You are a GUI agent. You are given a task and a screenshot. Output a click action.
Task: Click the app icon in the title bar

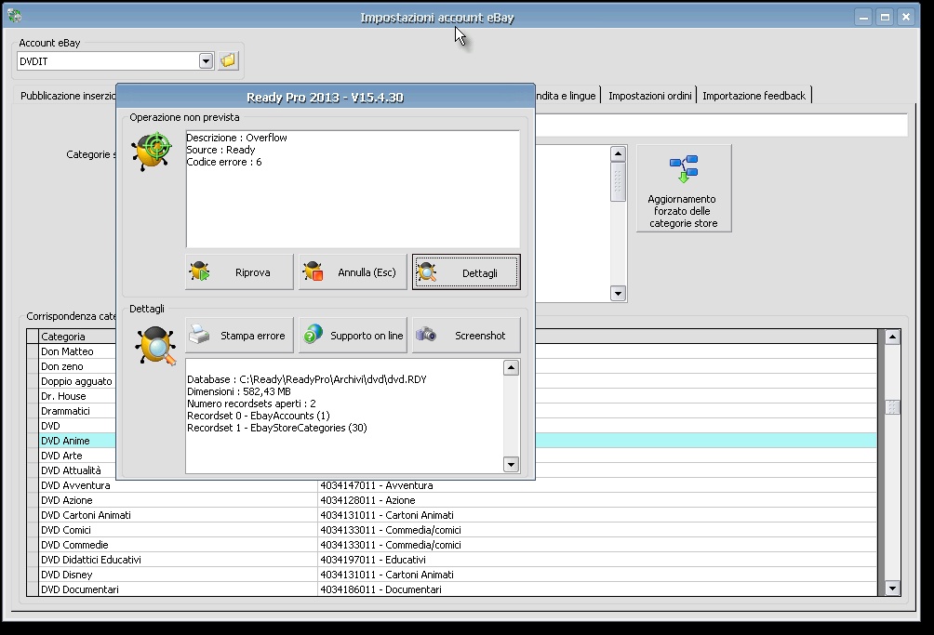tap(14, 16)
